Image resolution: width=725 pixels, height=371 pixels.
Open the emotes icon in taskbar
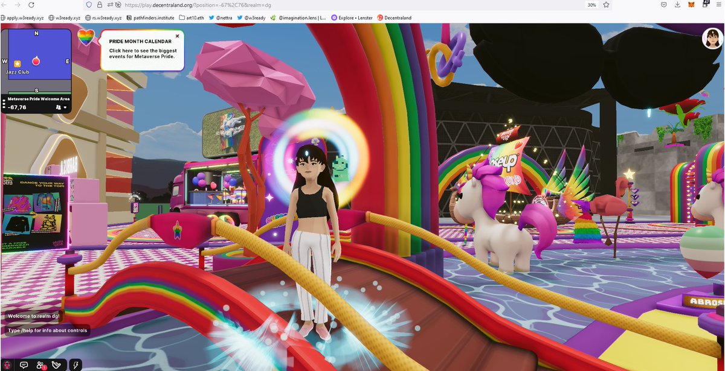pyautogui.click(x=57, y=364)
